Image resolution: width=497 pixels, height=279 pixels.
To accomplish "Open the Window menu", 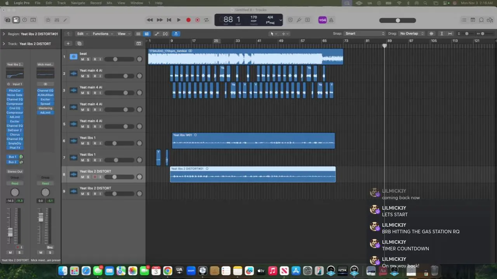I will pos(137,3).
